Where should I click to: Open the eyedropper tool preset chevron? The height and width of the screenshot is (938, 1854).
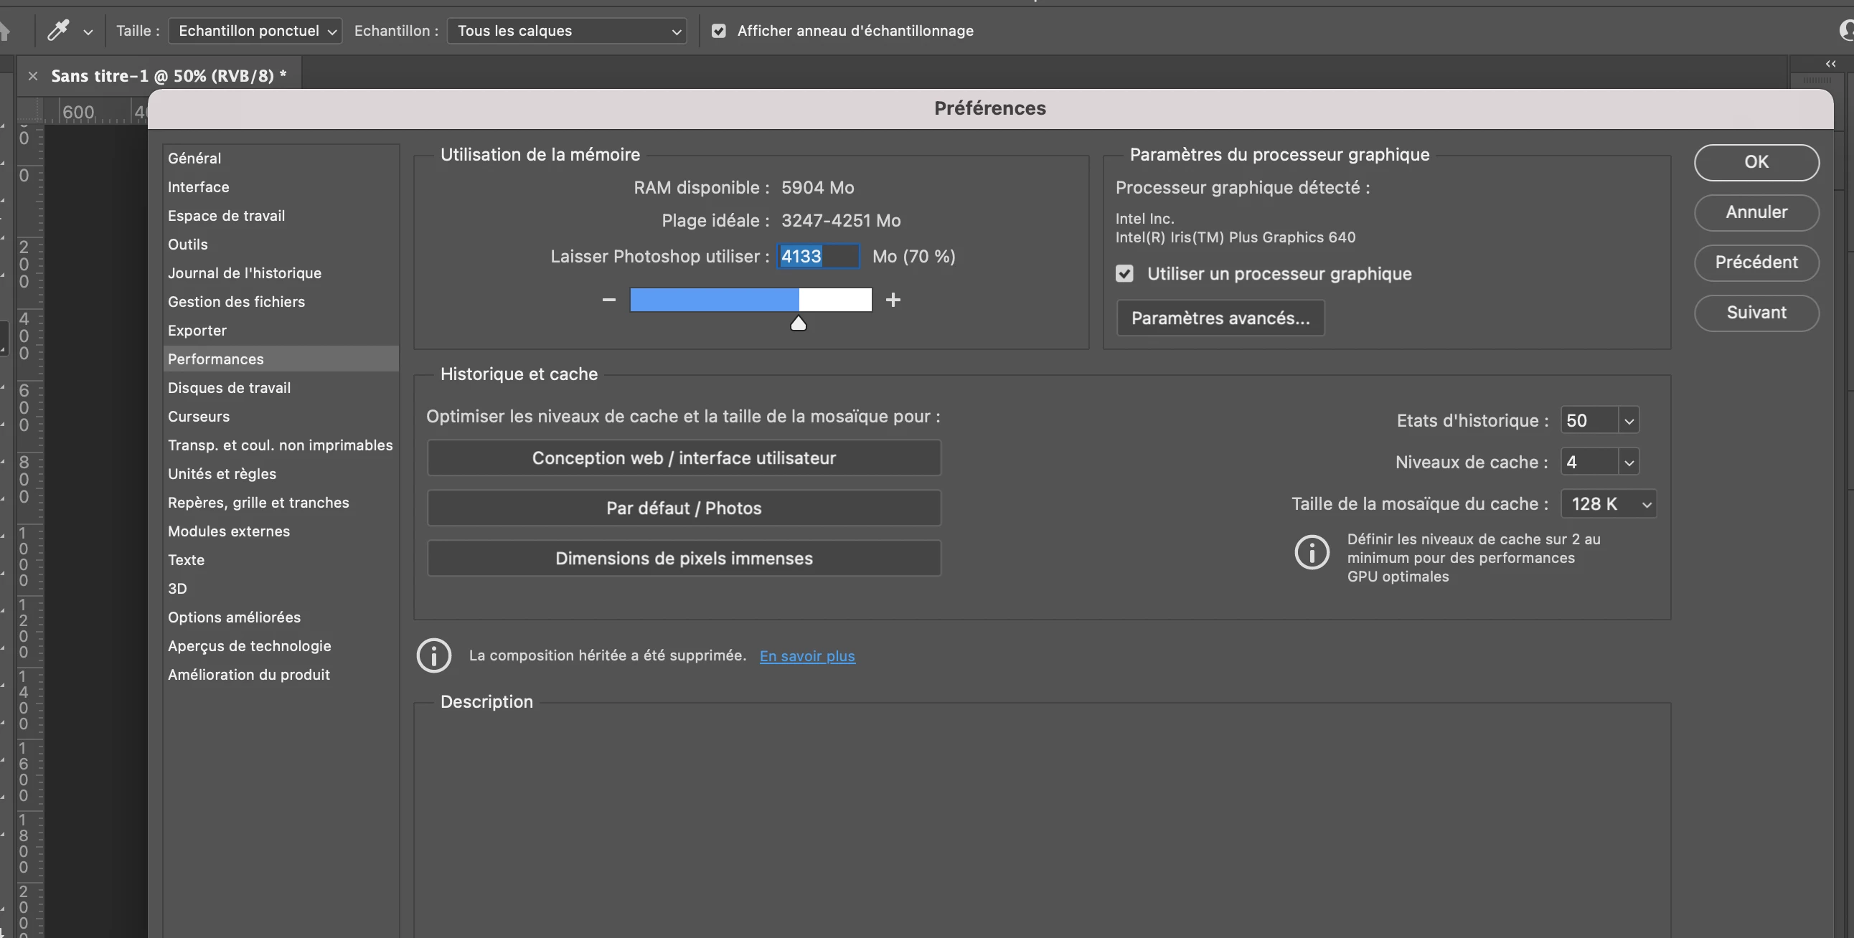point(88,32)
